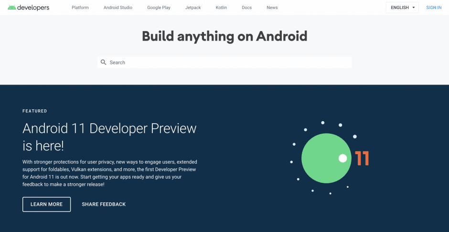
Task: Click the white knob on the green dial
Action: click(x=342, y=158)
